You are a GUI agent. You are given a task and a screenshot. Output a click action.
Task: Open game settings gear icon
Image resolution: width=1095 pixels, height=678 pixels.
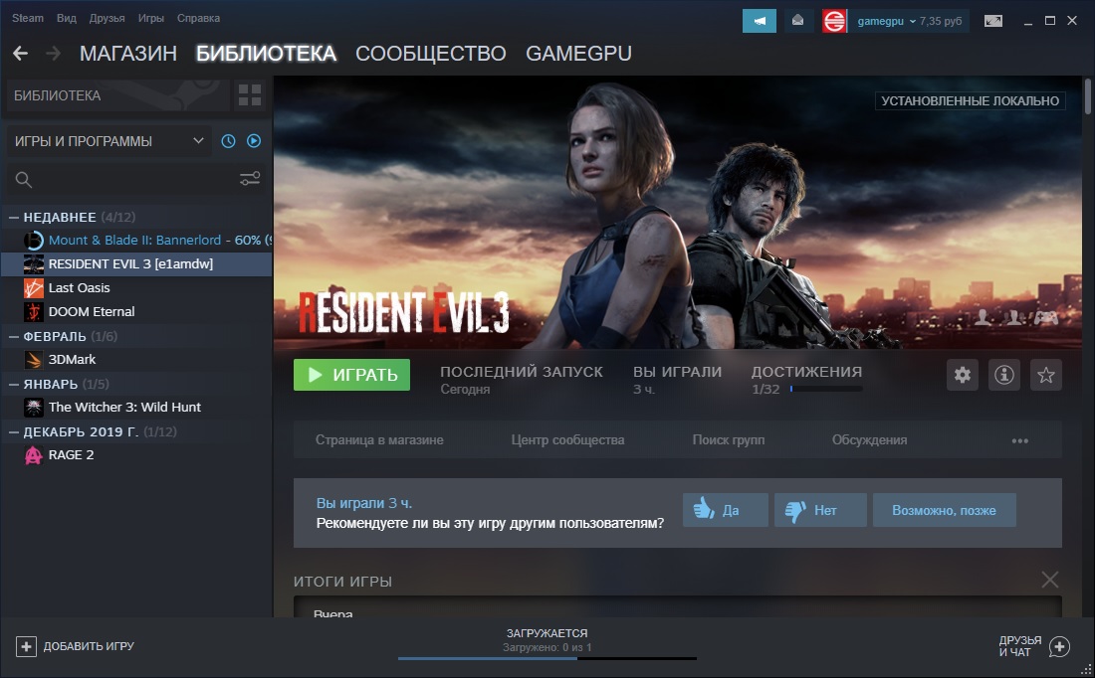[963, 375]
